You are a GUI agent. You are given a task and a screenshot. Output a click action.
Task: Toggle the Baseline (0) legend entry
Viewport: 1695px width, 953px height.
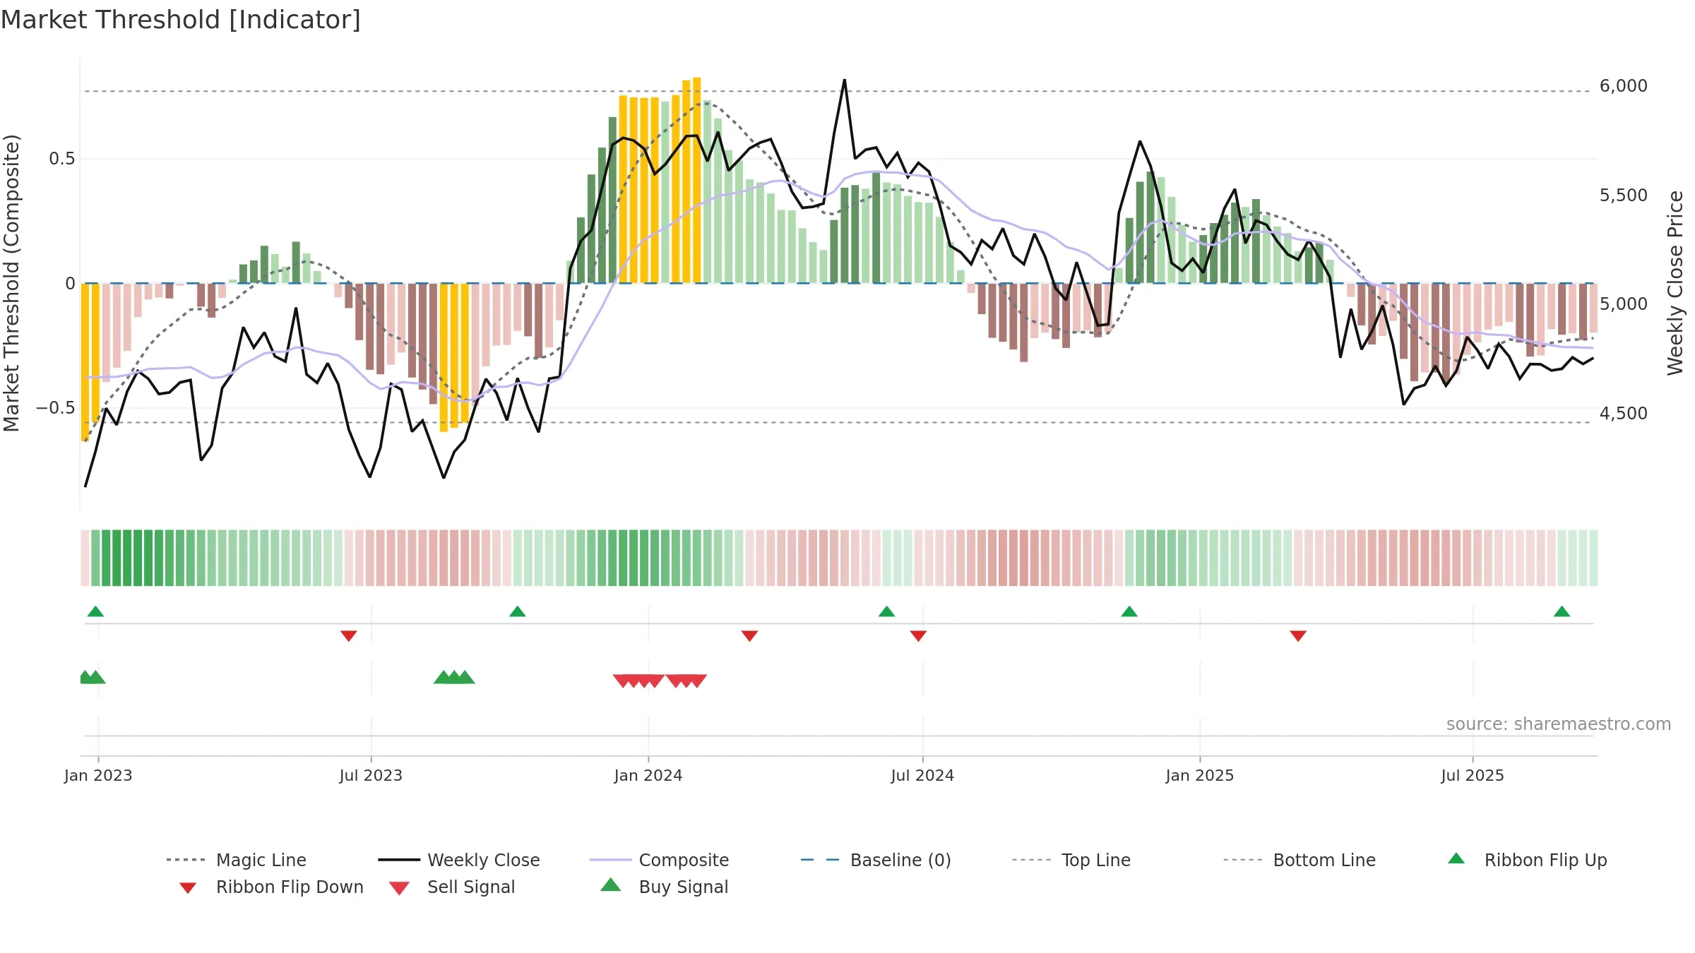pyautogui.click(x=876, y=860)
